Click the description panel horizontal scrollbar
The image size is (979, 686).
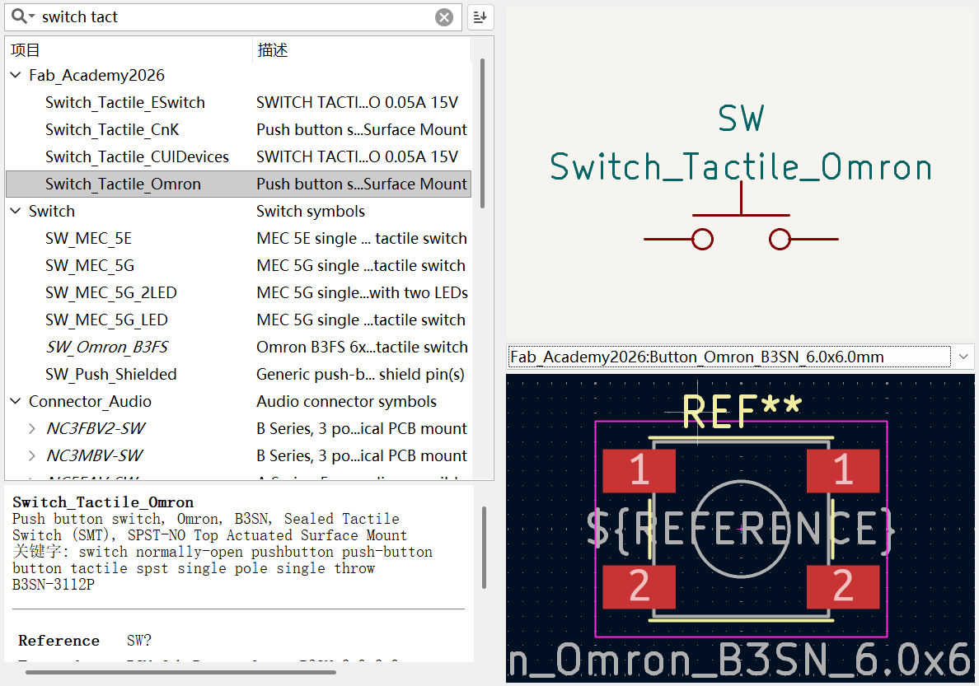[x=180, y=672]
